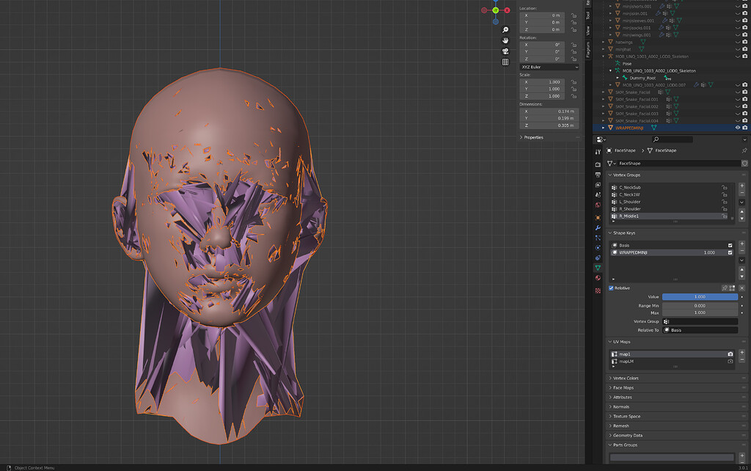Open the Scene properties tab icon

[598, 195]
